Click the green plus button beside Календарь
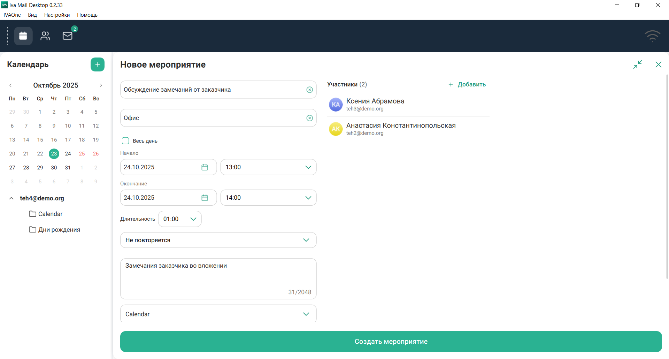This screenshot has height=359, width=669. tap(98, 64)
